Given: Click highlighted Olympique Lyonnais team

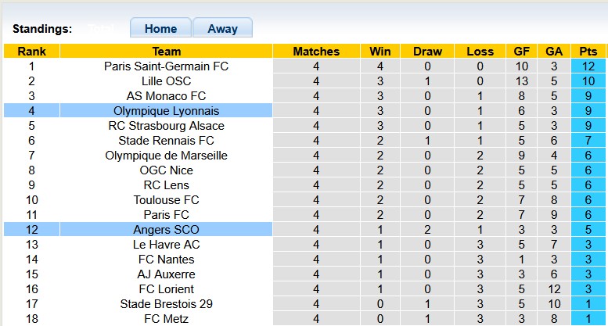Looking at the screenshot, I should click(166, 111).
